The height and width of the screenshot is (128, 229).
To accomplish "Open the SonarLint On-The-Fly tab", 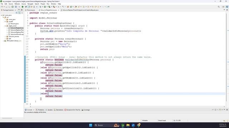I will tap(72, 110).
